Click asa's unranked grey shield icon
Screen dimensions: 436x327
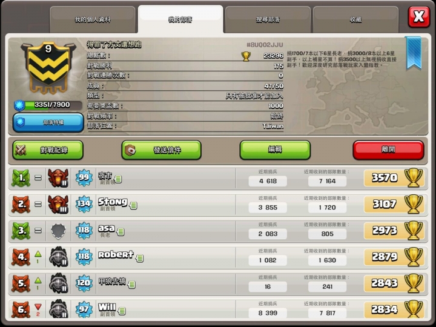pos(58,231)
